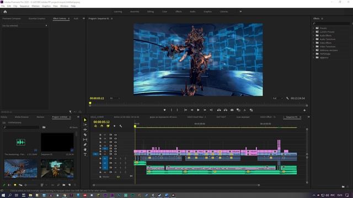
Task: Click Go to In in program monitor
Action: pos(185,110)
